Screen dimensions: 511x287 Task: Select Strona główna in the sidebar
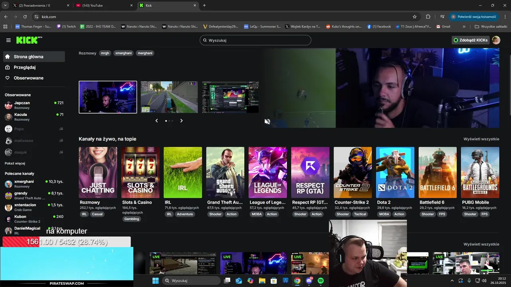coord(34,57)
